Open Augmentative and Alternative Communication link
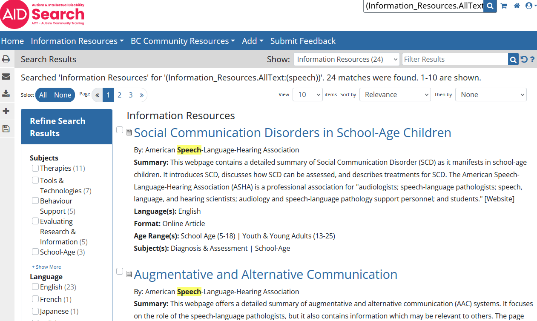The image size is (537, 321). pyautogui.click(x=265, y=275)
